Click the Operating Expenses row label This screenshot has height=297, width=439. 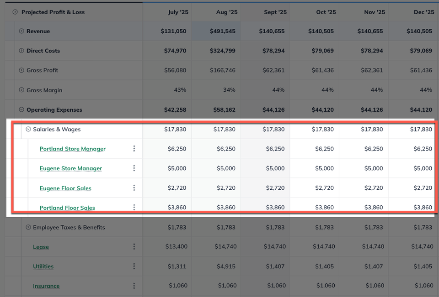pyautogui.click(x=54, y=109)
